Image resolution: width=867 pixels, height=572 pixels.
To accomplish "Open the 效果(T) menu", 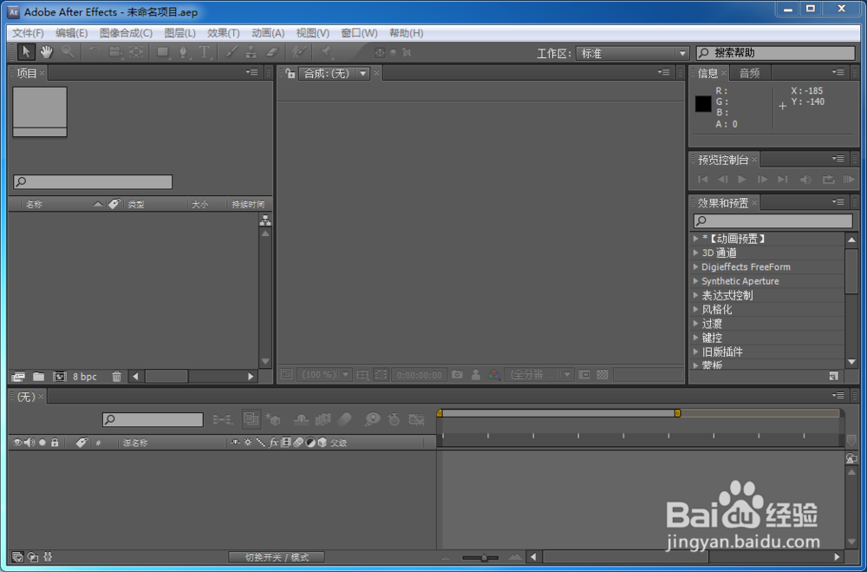I will tap(224, 33).
